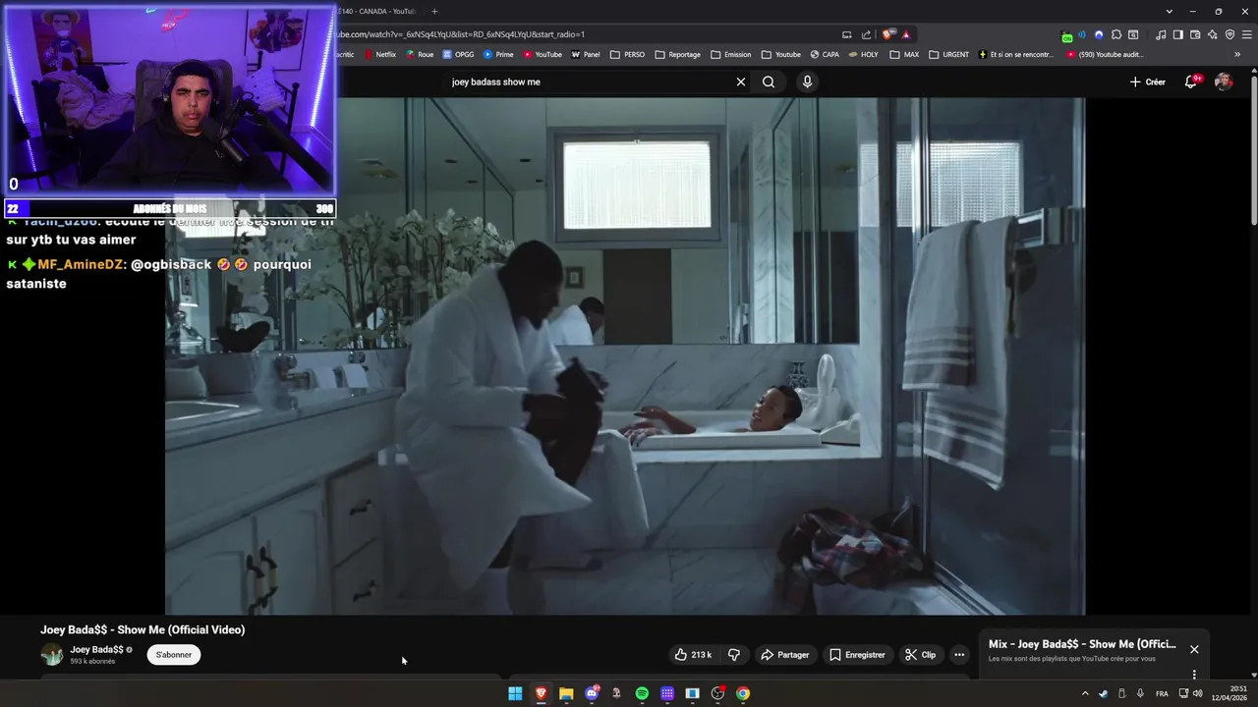Open Brave browser from taskbar
Screen dimensions: 1258x707
tap(541, 693)
